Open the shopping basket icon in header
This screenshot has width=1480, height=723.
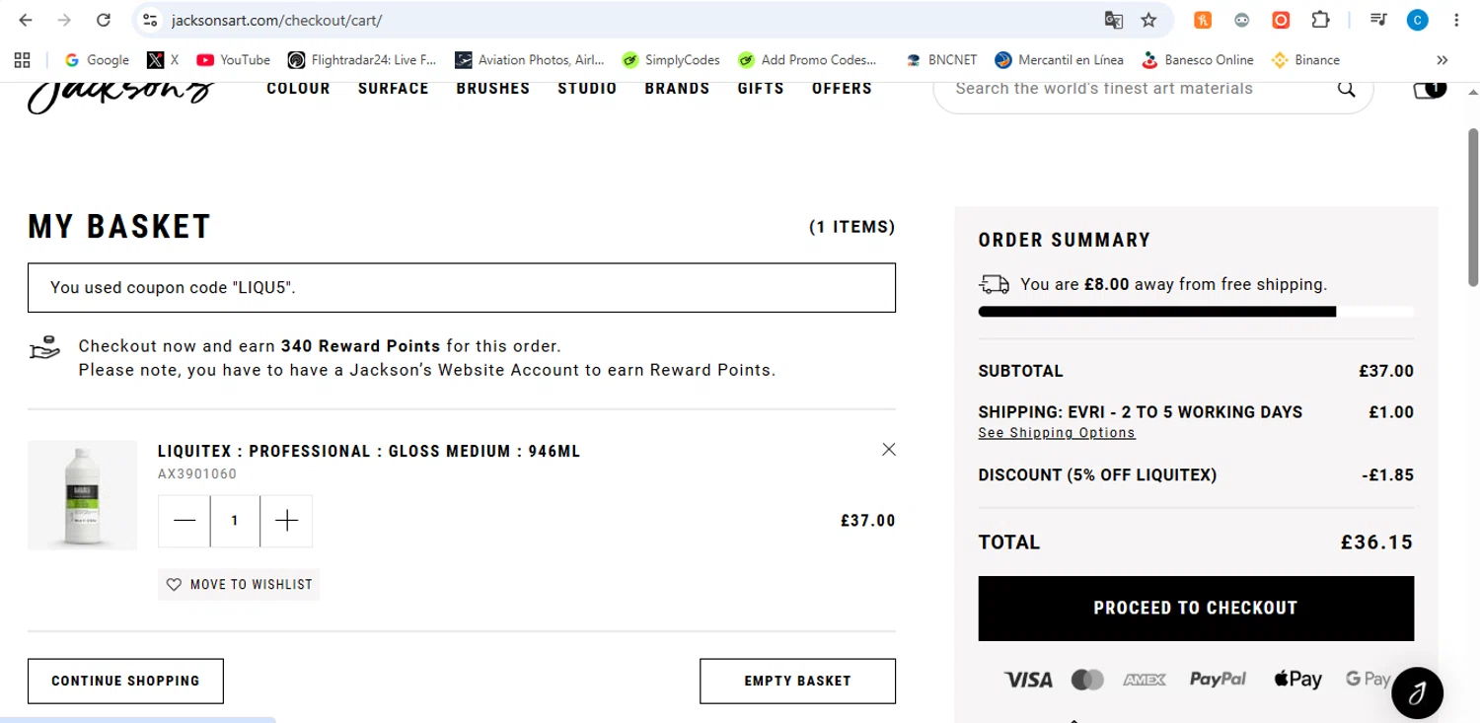[x=1429, y=90]
